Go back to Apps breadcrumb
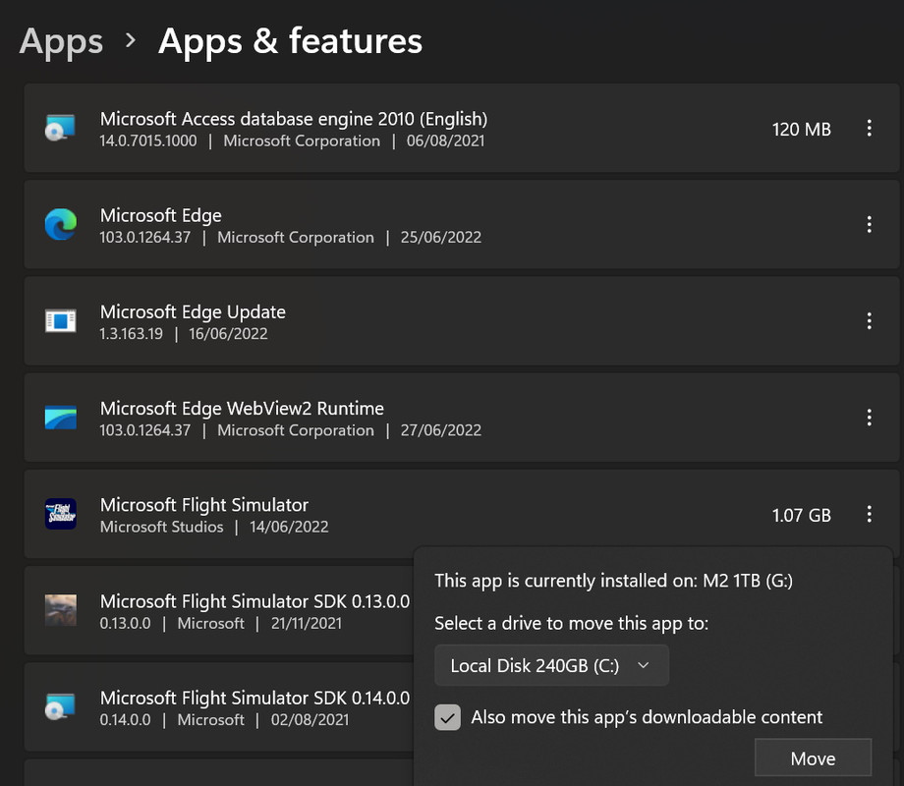This screenshot has width=904, height=786. [x=61, y=41]
